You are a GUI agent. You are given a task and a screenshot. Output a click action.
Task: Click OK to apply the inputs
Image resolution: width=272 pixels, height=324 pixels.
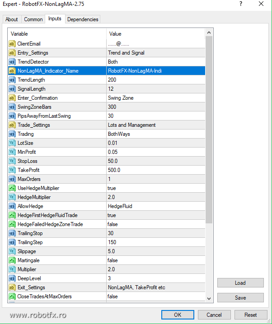pyautogui.click(x=178, y=315)
